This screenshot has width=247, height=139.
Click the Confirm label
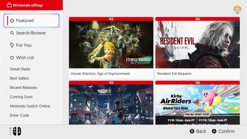click(x=226, y=131)
